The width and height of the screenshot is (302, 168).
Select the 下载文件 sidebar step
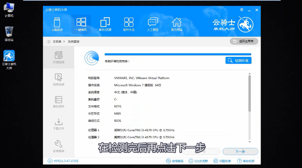pyautogui.click(x=59, y=124)
